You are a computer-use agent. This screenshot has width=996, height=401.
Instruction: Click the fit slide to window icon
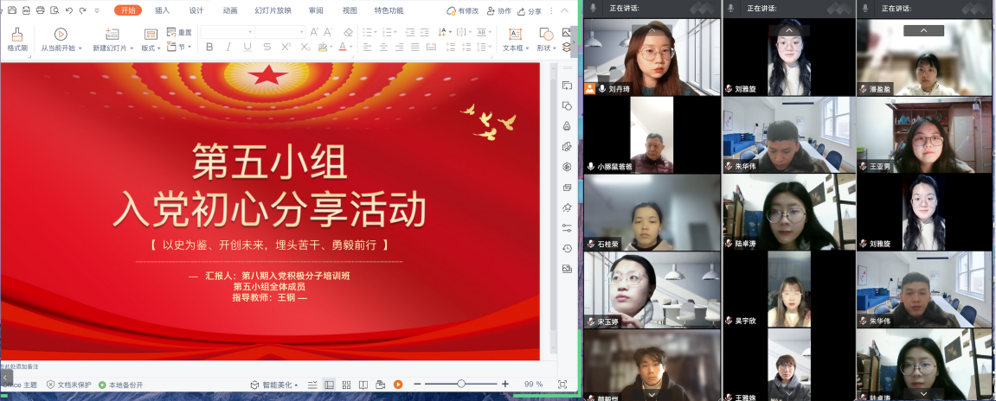pos(562,385)
